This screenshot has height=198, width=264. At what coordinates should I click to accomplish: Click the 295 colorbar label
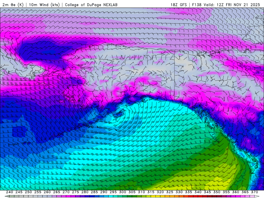coord(113,192)
